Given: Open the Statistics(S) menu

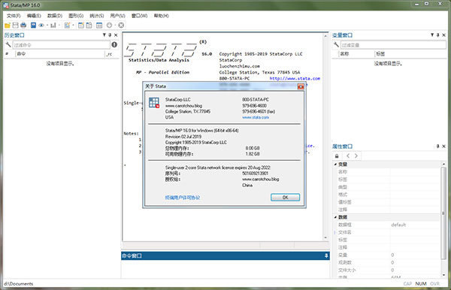Looking at the screenshot, I should point(97,16).
